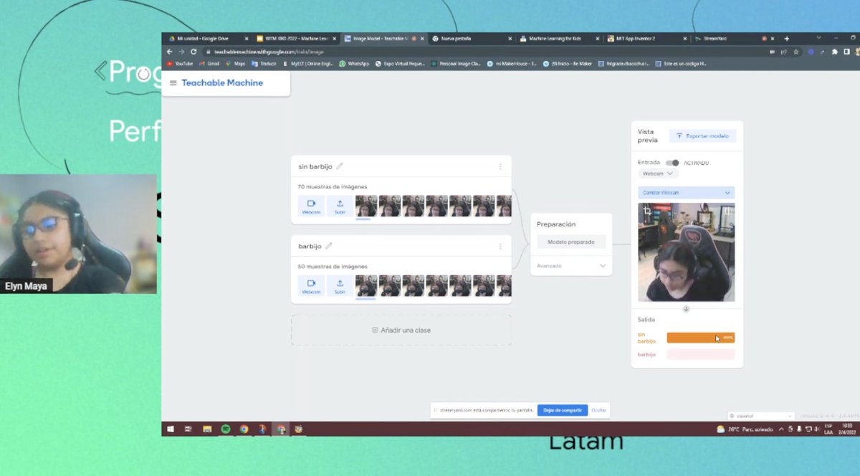Image resolution: width=860 pixels, height=476 pixels.
Task: Toggle the Entrada ACTIVADO switch
Action: point(672,163)
